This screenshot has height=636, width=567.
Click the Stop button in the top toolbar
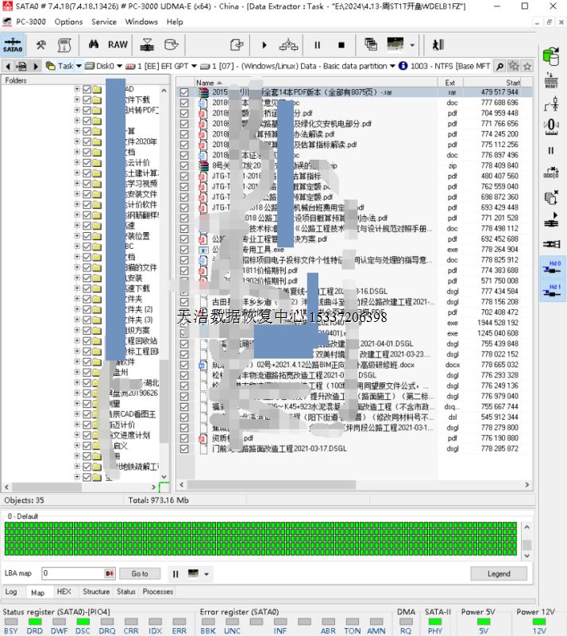[x=341, y=45]
